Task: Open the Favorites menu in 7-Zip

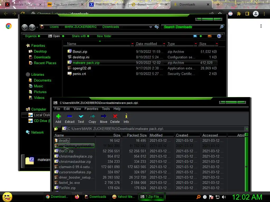Action: [91, 109]
